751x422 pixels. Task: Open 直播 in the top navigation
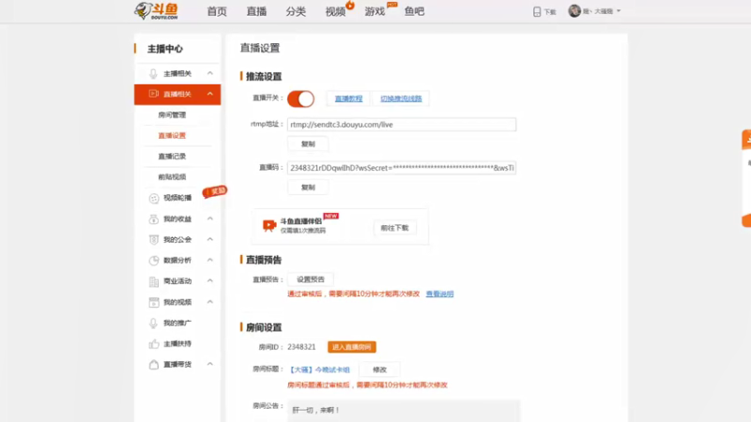pos(256,11)
